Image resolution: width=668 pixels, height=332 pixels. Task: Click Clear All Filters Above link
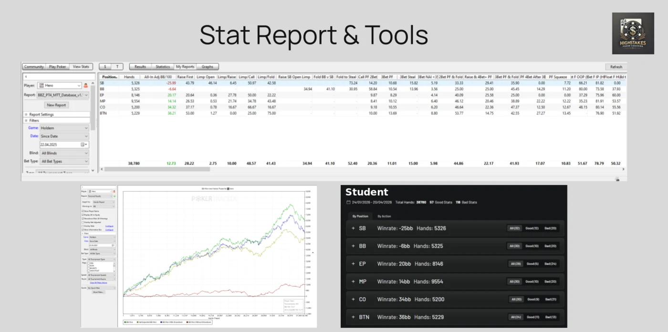pos(98,283)
